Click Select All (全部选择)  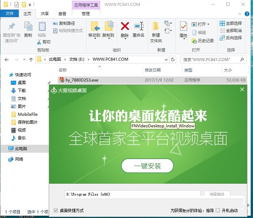click(231, 23)
